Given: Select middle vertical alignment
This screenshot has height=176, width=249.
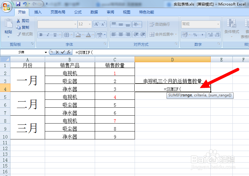Looking at the screenshot, I should coord(121,24).
